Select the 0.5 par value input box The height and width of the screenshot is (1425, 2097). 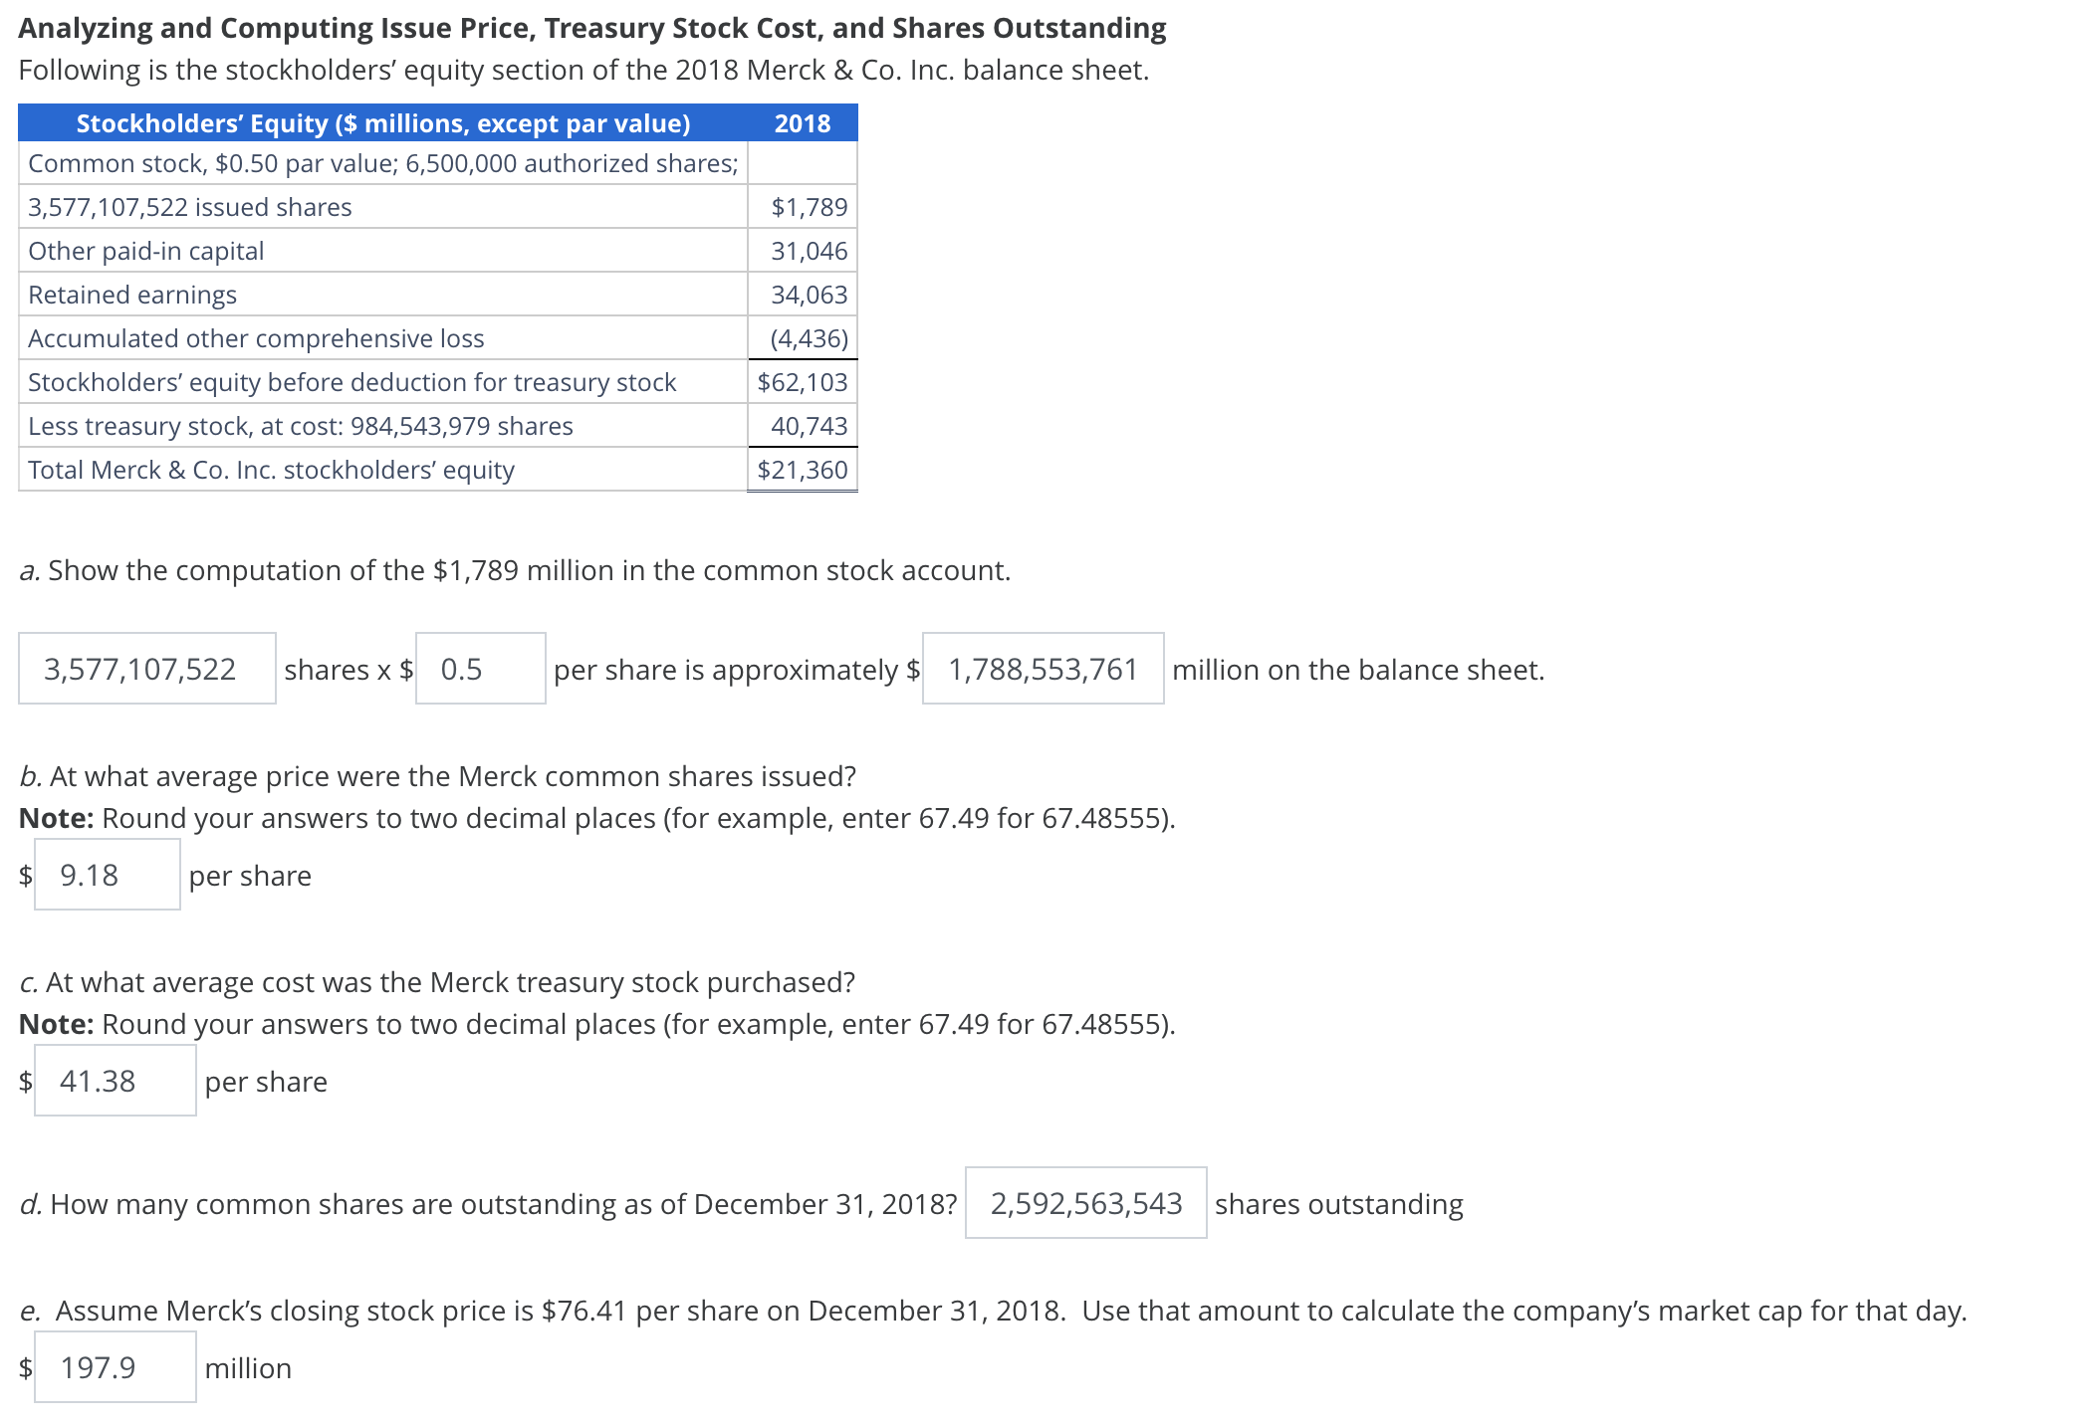[x=480, y=669]
